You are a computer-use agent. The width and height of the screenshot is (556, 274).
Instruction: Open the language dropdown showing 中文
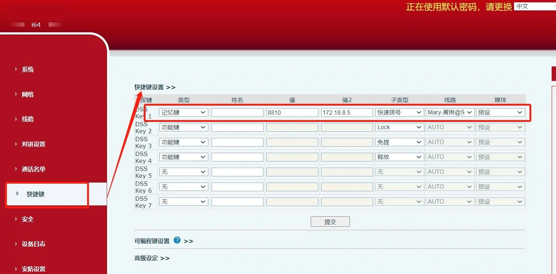point(535,6)
